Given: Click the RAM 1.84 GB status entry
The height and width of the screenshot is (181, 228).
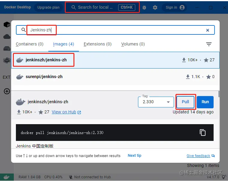Looking at the screenshot, I should [30, 177].
